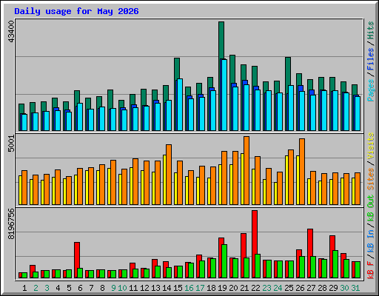
Task: Click the 'Visits' legend label
Action: click(x=371, y=146)
